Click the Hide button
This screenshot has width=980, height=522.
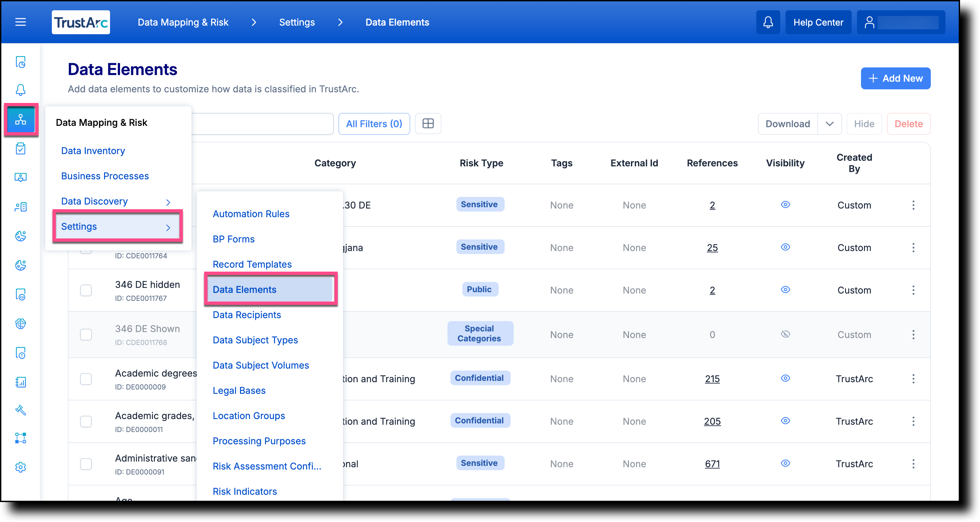pyautogui.click(x=864, y=124)
